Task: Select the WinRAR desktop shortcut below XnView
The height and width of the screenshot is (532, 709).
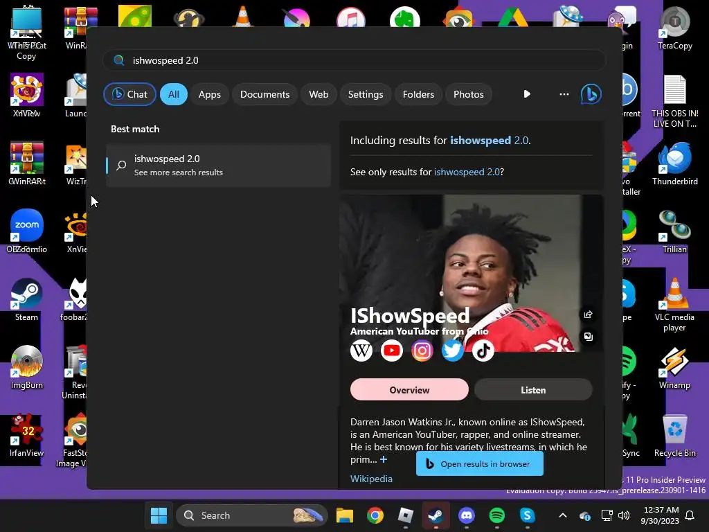Action: pos(27,163)
